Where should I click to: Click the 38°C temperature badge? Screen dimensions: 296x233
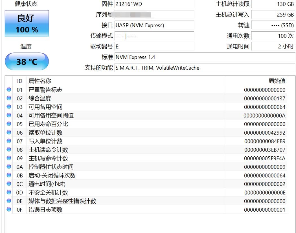[x=27, y=61]
